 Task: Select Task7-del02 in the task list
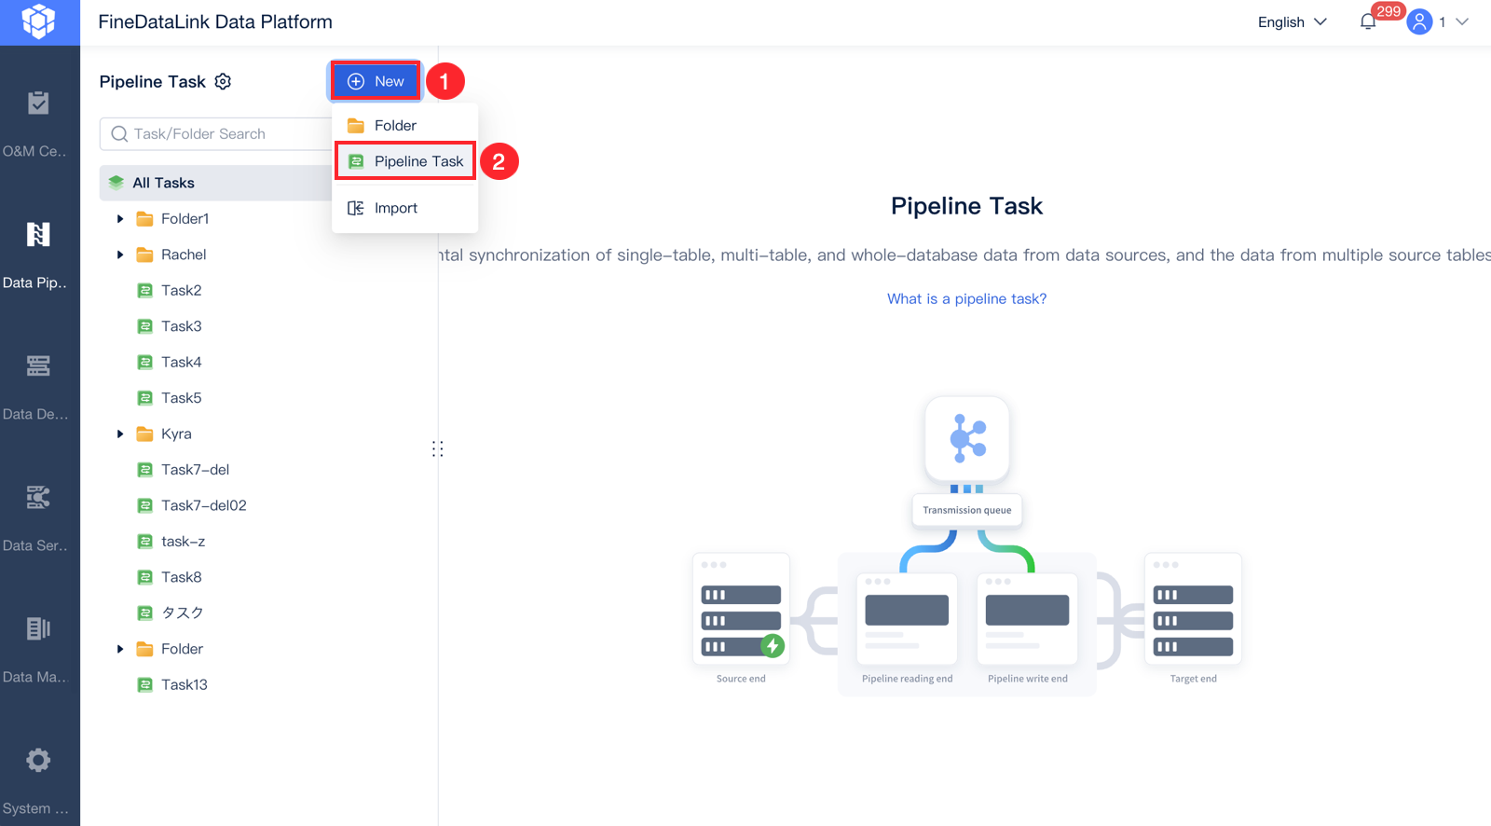(203, 505)
